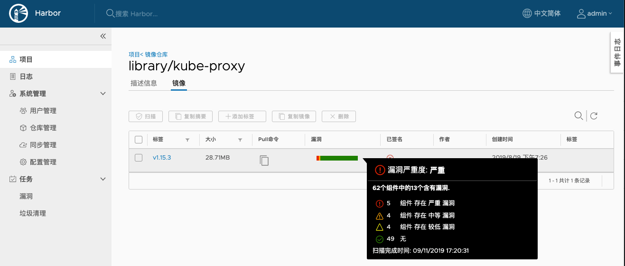This screenshot has width=625, height=266.
Task: Click the orange 中等 warning icon
Action: tap(379, 215)
